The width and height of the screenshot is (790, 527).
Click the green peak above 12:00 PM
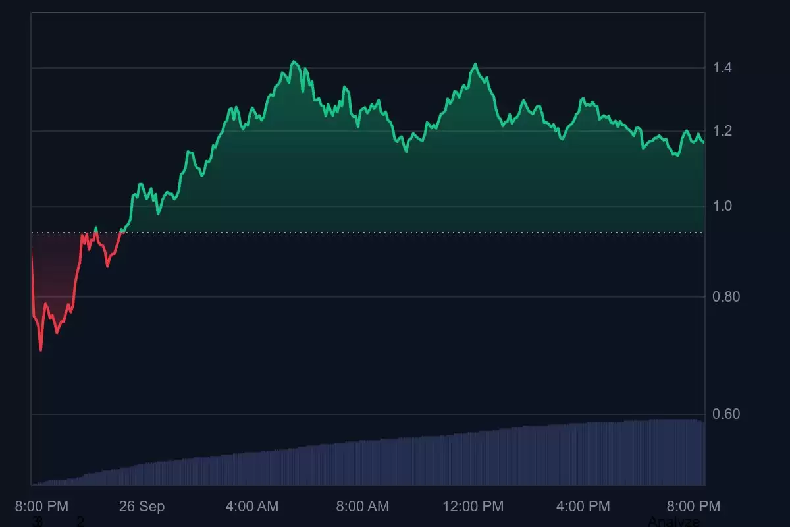(x=475, y=64)
